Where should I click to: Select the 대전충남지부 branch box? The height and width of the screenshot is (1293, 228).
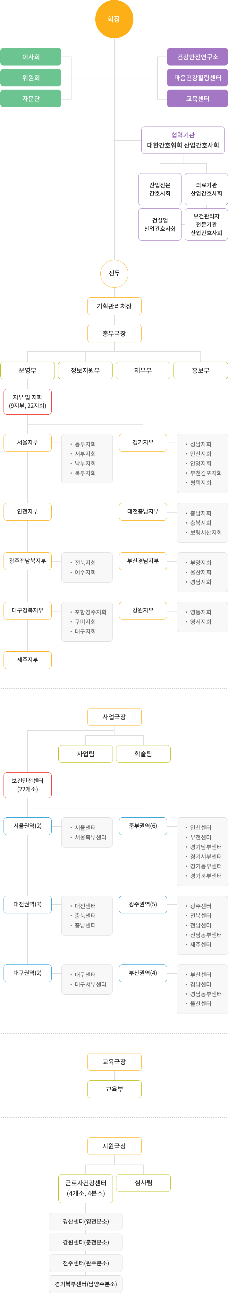point(143,512)
